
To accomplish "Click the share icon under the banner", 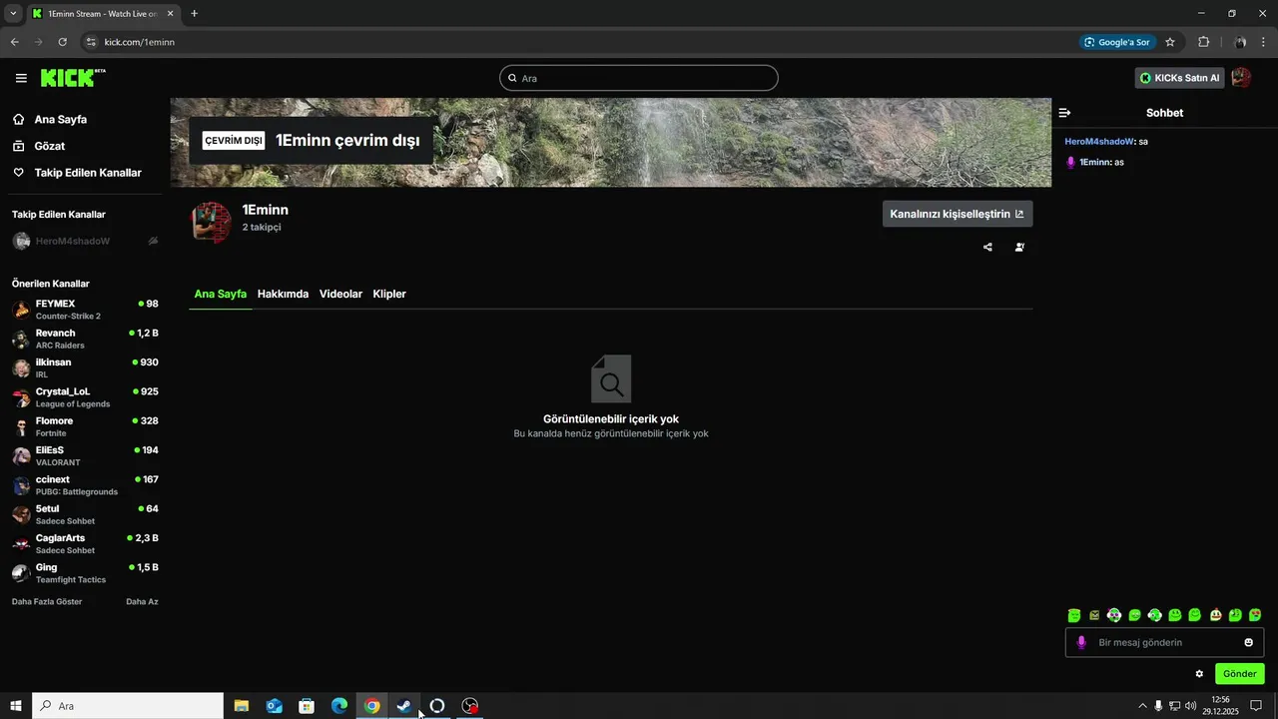I will (987, 247).
